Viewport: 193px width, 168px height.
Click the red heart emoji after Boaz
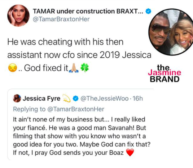[130, 152]
